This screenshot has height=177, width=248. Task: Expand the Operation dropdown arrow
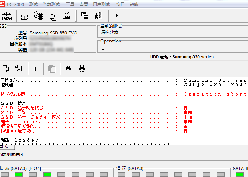coord(103,50)
